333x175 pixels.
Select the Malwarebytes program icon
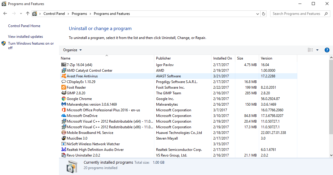point(63,104)
